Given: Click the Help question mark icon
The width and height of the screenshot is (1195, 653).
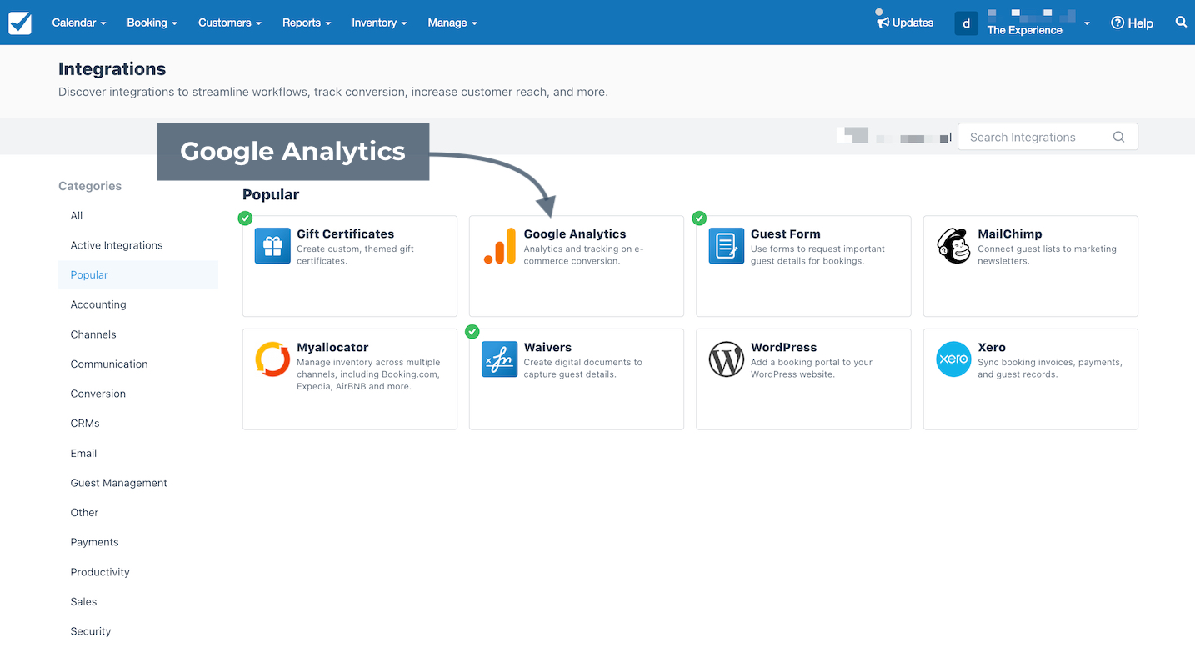Looking at the screenshot, I should (x=1117, y=23).
